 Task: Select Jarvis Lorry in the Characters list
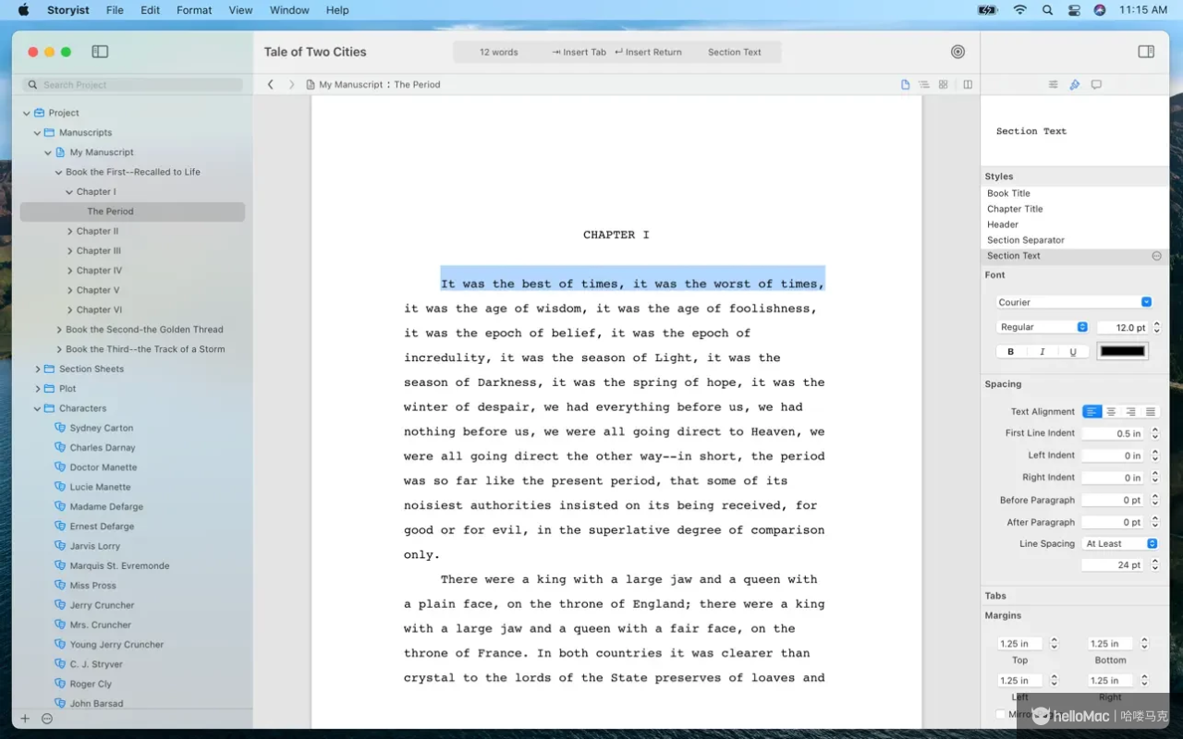[x=95, y=546]
